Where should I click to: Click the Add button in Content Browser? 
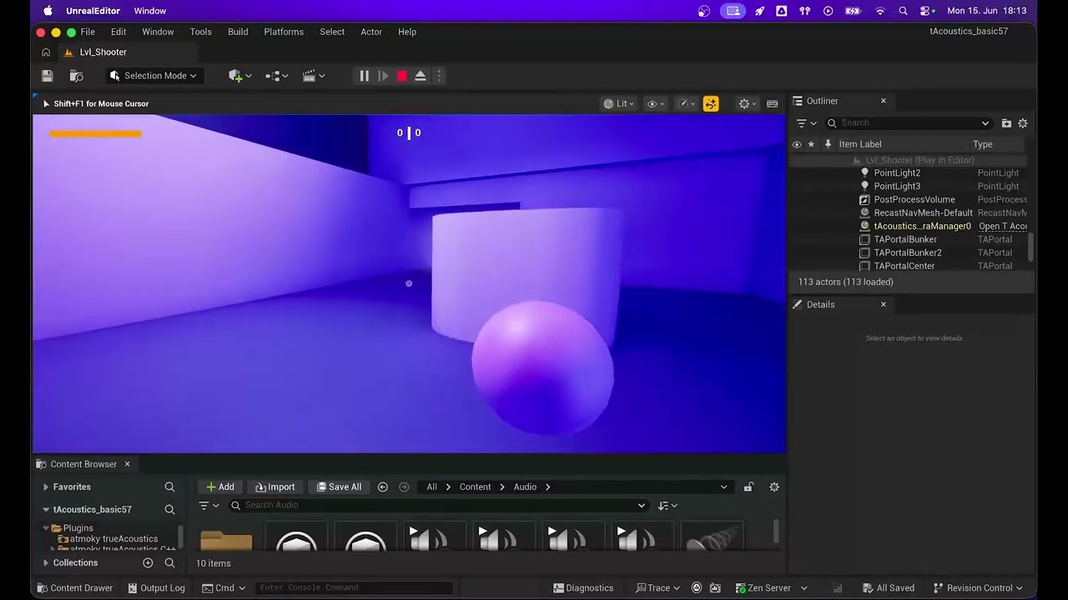220,487
